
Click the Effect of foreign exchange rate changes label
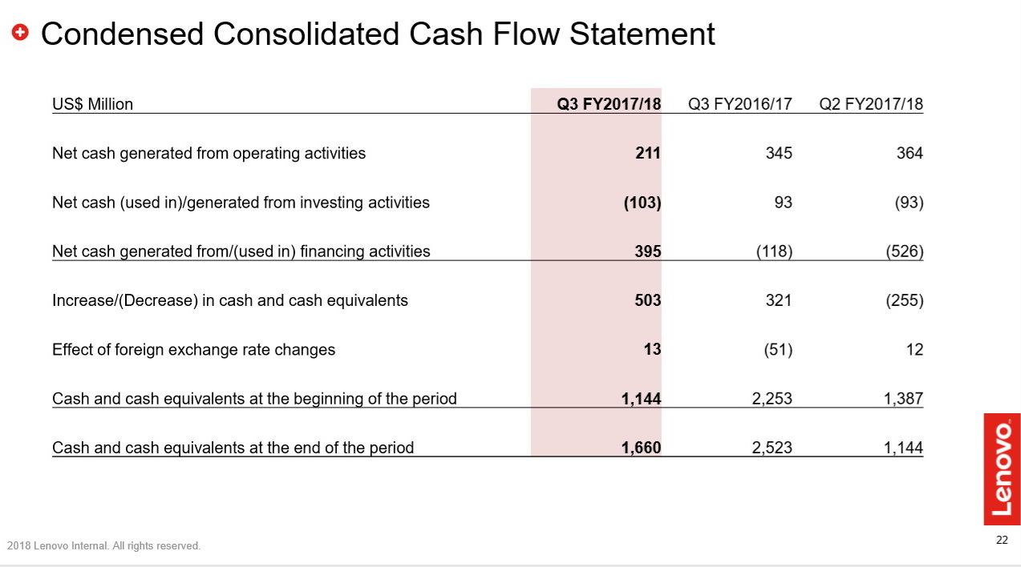[193, 349]
